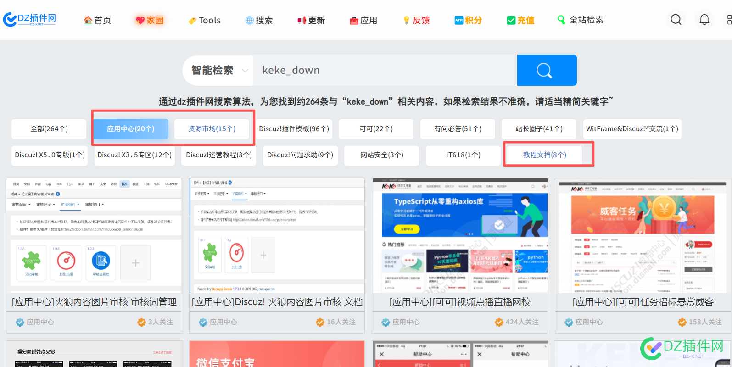Viewport: 732px width, 367px height.
Task: Click 158人关注 follower count
Action: tap(700, 322)
